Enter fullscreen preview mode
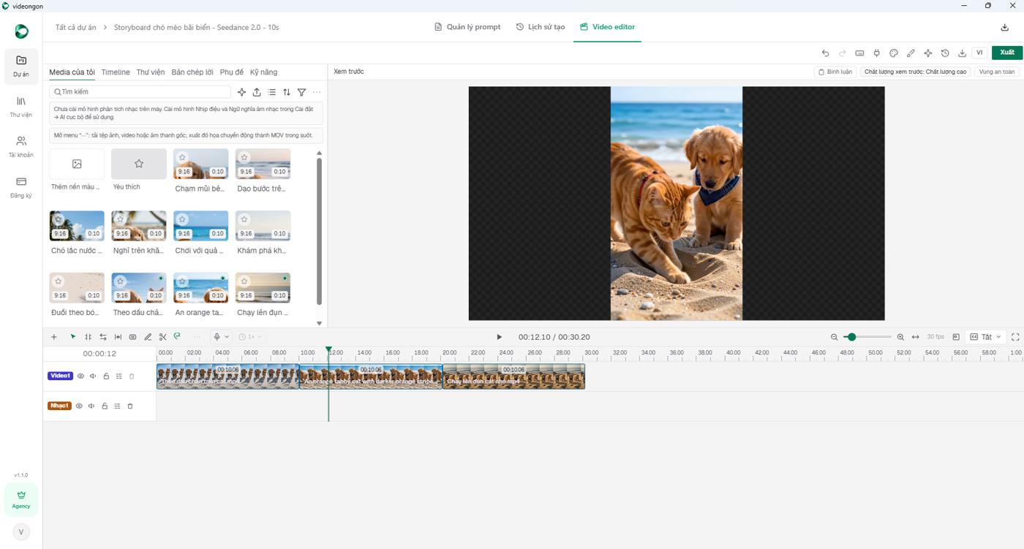Screen dimensions: 1024x549 click(1015, 337)
